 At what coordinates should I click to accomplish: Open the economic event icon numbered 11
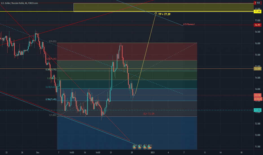pos(140,147)
